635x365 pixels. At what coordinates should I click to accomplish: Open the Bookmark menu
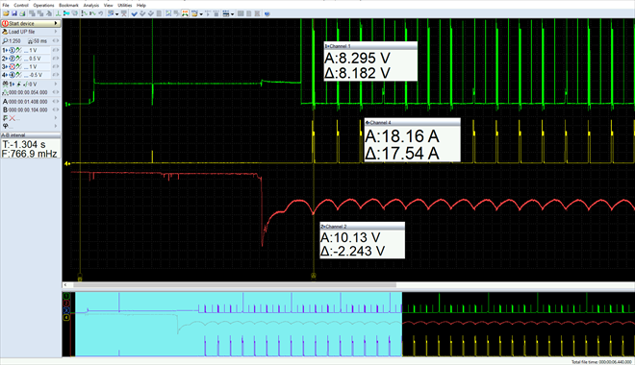point(68,5)
